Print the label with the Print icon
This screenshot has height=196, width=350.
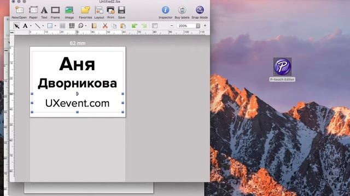pyautogui.click(x=110, y=10)
